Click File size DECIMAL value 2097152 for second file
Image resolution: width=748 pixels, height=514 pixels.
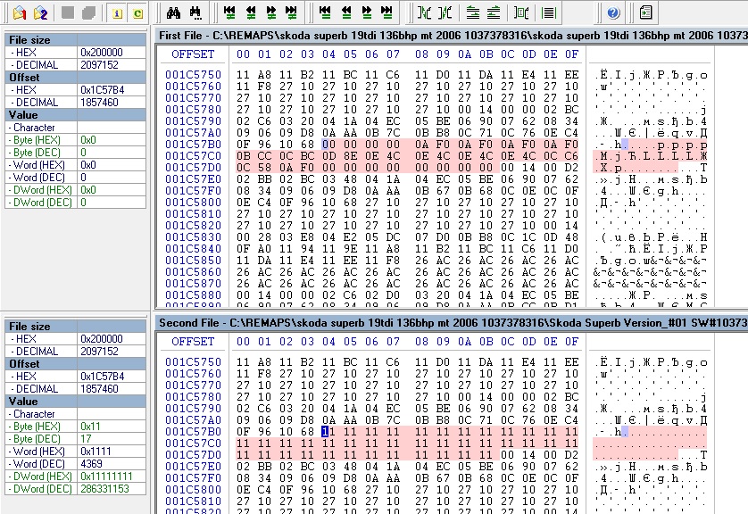112,352
